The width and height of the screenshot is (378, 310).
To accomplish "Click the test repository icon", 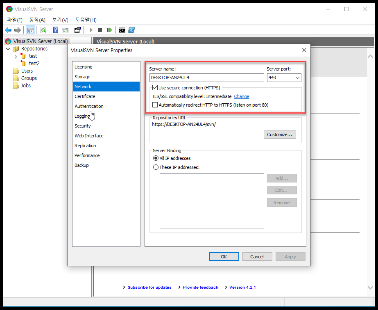I will click(23, 56).
